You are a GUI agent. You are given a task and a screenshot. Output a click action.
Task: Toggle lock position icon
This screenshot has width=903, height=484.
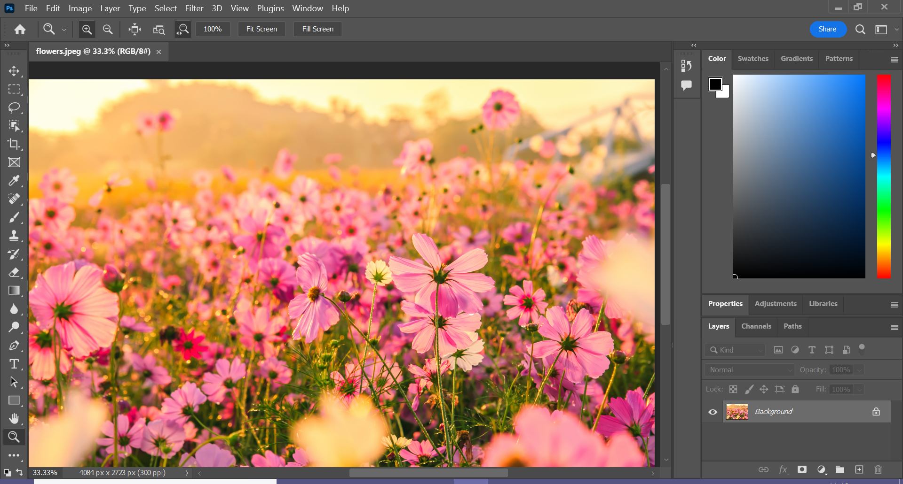(x=764, y=389)
